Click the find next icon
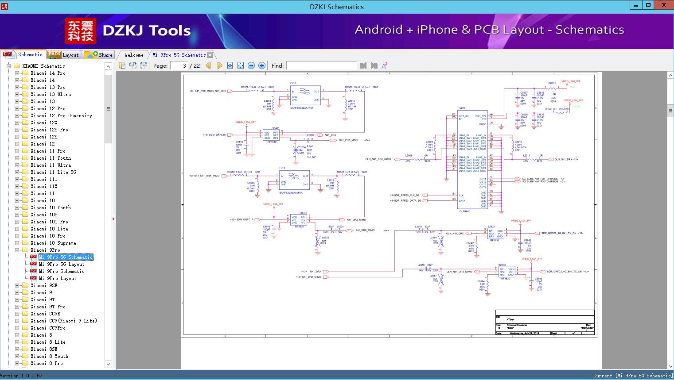Screen dimensions: 674x380 tap(374, 65)
